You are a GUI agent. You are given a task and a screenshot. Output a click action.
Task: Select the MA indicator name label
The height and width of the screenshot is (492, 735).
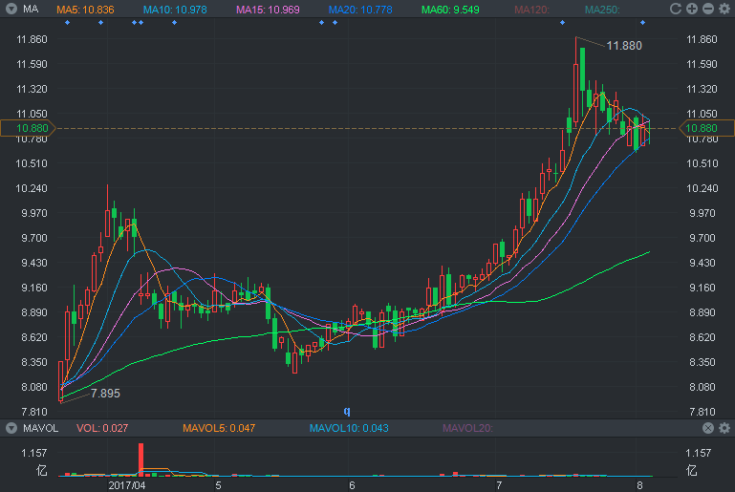tap(31, 9)
